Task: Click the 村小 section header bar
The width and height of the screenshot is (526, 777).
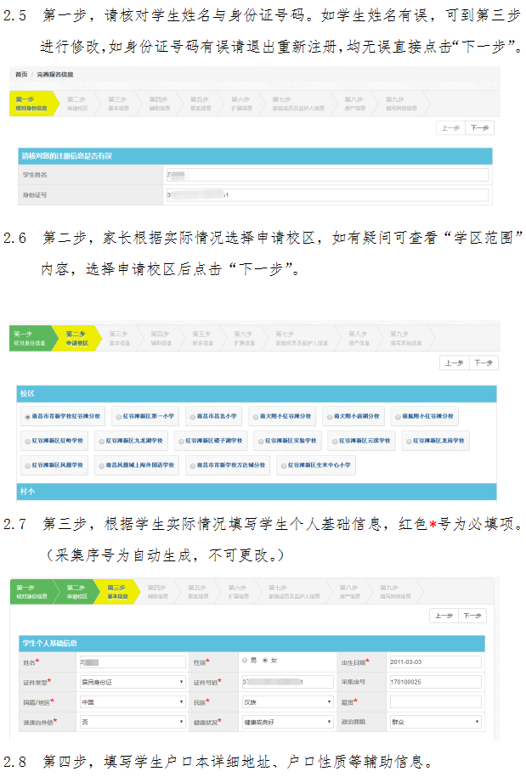Action: (x=257, y=492)
